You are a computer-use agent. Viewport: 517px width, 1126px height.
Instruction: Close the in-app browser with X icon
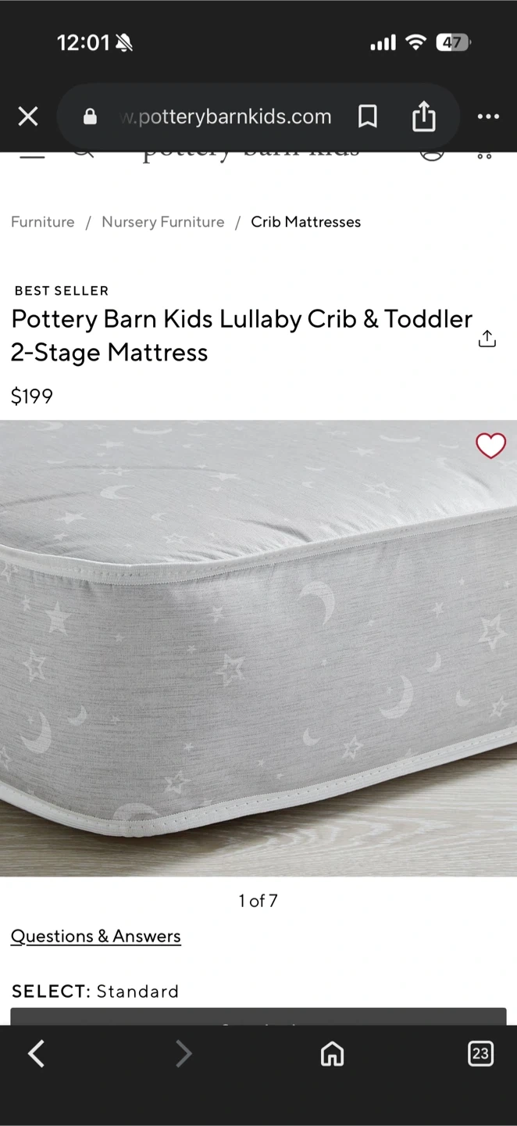tap(28, 117)
